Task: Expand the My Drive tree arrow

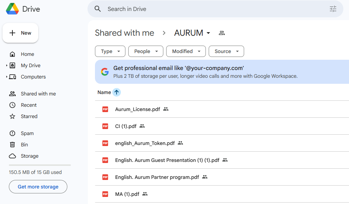Action: (x=7, y=65)
